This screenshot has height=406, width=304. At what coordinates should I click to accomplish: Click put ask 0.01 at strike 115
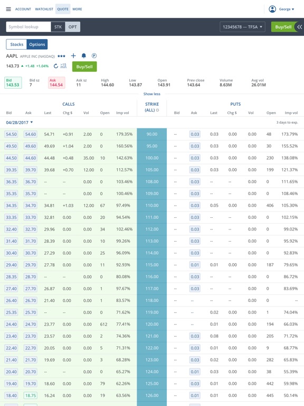pyautogui.click(x=195, y=265)
